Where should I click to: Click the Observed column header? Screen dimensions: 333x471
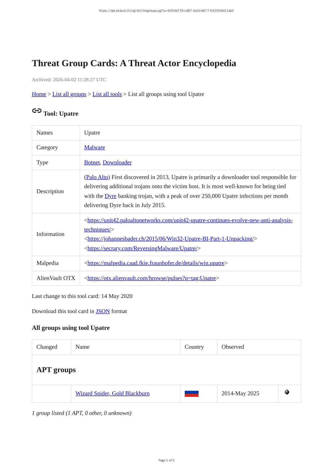pyautogui.click(x=232, y=347)
